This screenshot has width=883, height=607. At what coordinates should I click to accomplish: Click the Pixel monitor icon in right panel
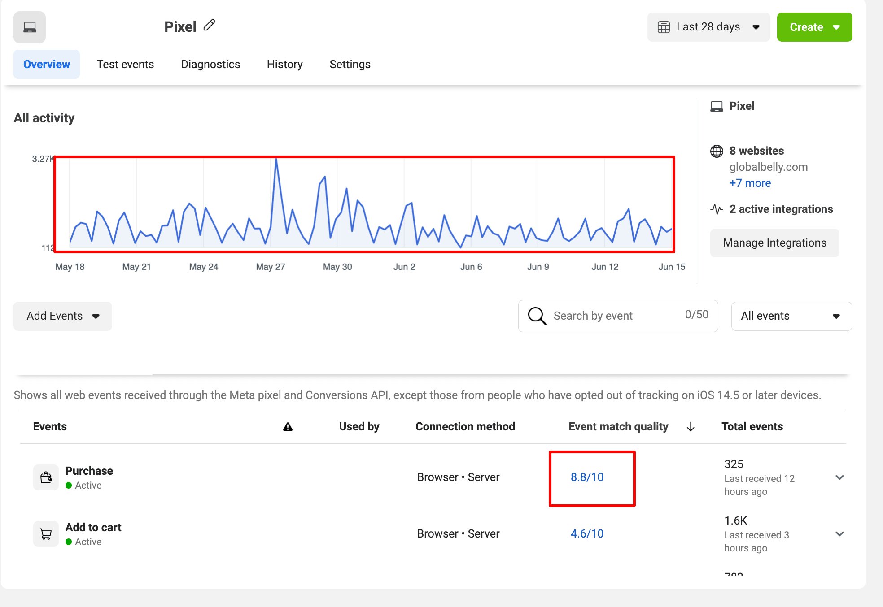tap(717, 106)
